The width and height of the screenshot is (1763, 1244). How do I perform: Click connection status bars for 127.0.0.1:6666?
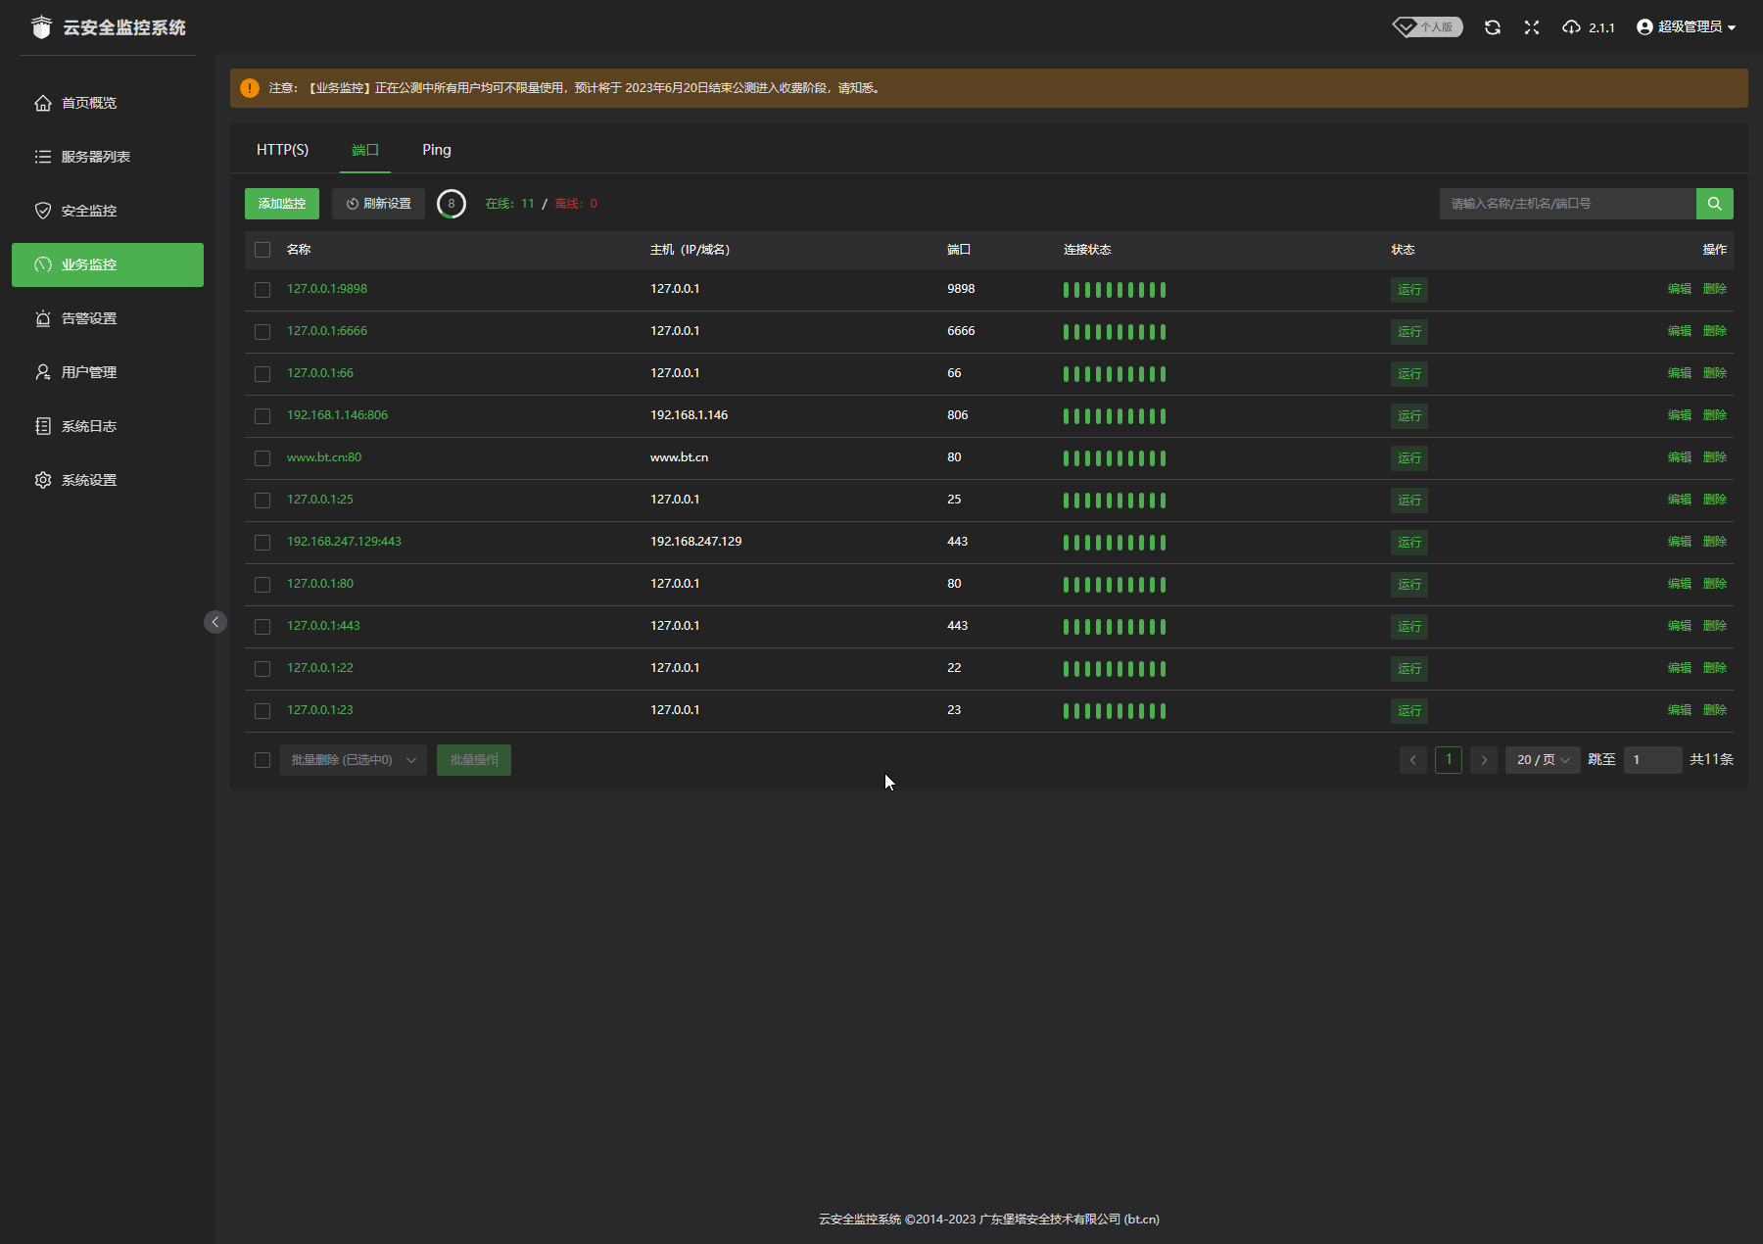1115,332
